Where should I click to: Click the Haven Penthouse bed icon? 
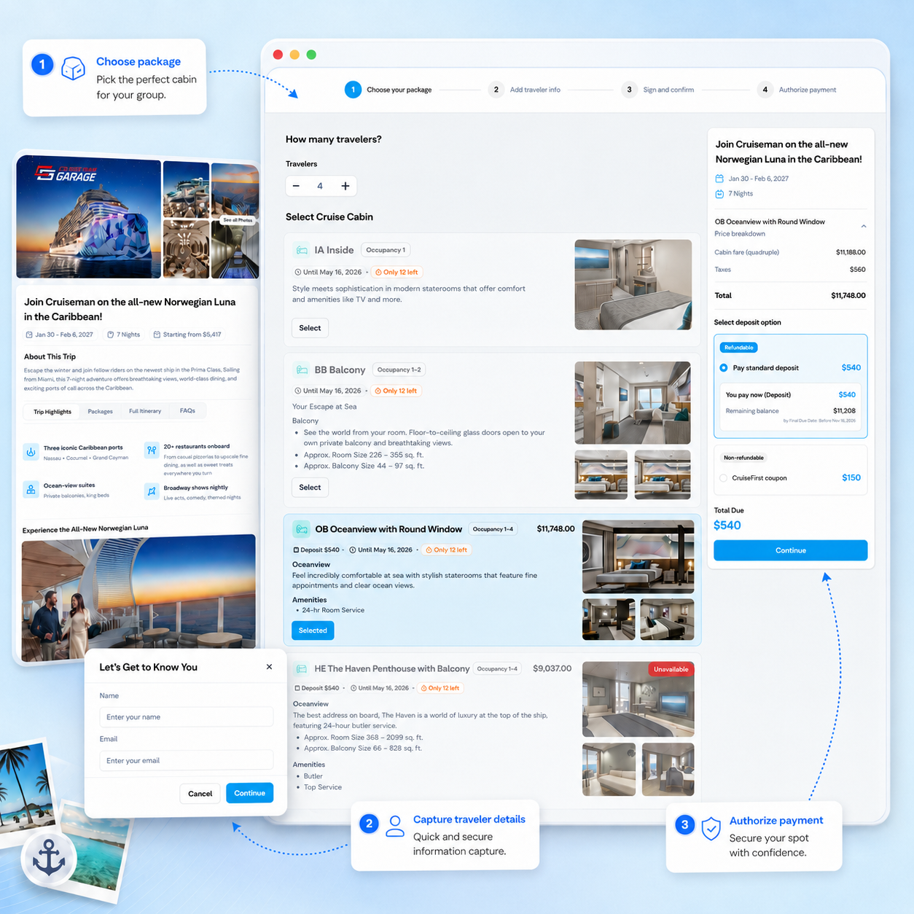coord(301,669)
